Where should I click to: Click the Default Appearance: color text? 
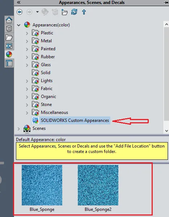pos(41,140)
